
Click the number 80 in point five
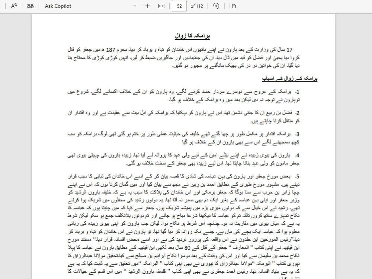coord(187,248)
